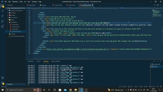Open editor More Actions ellipsis
Screen dimensions: 163x92
pyautogui.click(x=161, y=5)
